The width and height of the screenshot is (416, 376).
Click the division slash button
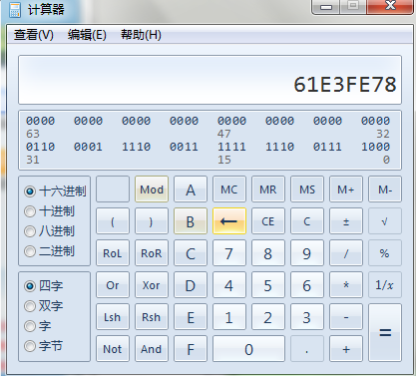click(346, 253)
